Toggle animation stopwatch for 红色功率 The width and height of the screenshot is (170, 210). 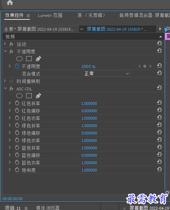coord(17,118)
